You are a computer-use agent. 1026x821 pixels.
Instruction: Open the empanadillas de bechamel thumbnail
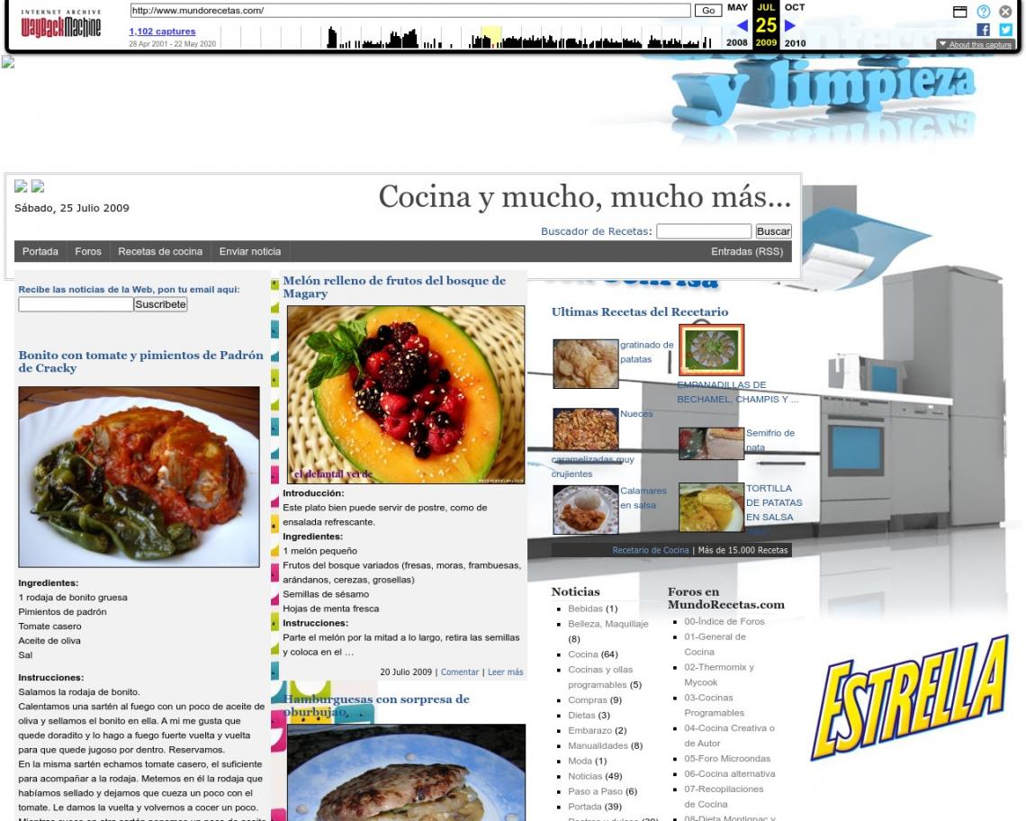coord(712,349)
